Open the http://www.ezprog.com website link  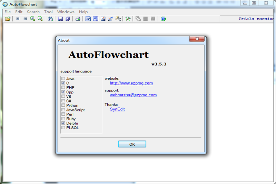click(x=131, y=83)
